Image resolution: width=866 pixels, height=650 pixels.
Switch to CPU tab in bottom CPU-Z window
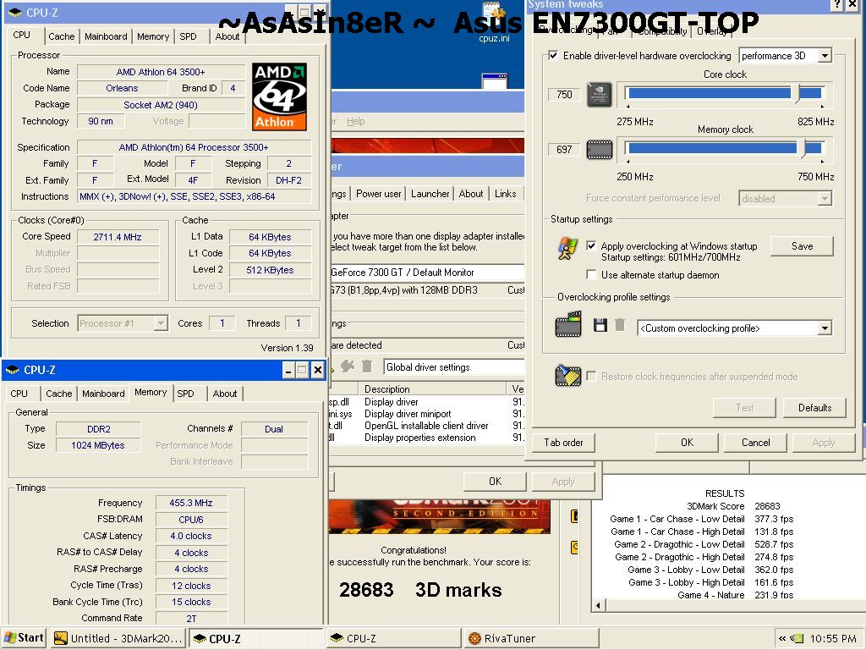pyautogui.click(x=19, y=394)
